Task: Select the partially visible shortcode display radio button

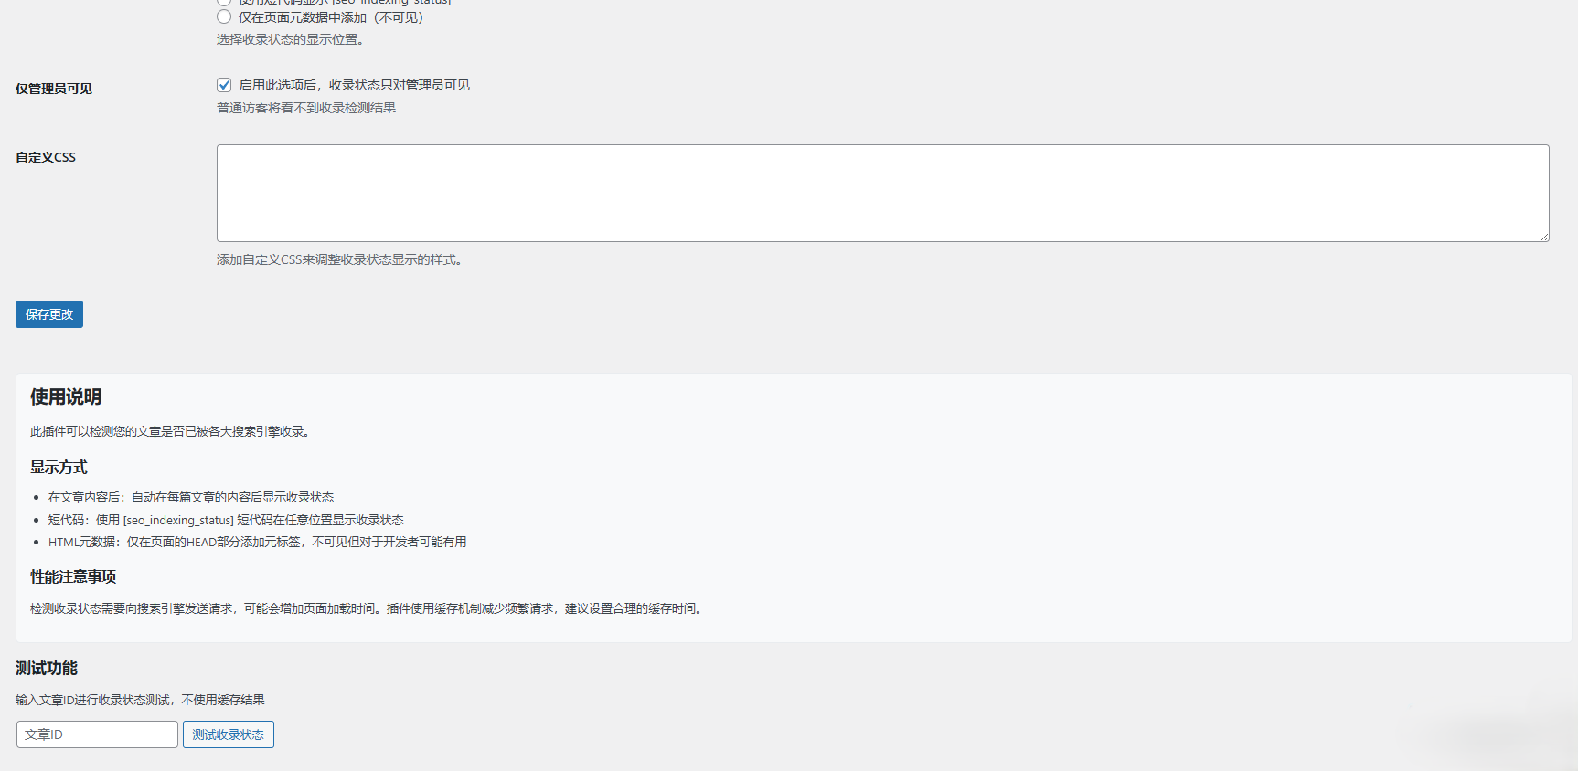Action: pos(224,2)
